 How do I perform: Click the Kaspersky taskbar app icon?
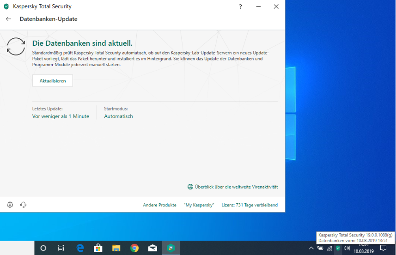point(171,248)
